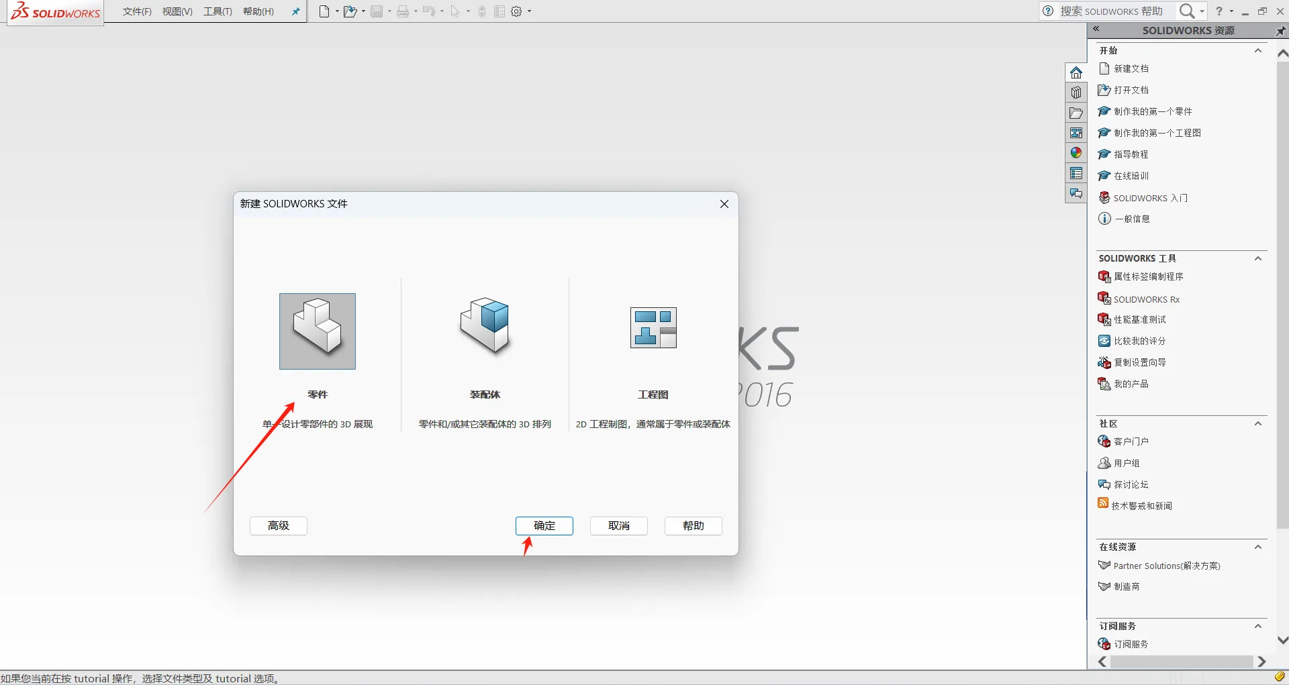Click the 帮助 button in the new file dialog

coord(694,526)
